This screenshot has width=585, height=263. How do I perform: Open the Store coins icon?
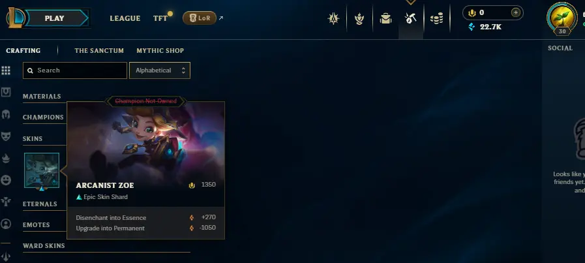[x=436, y=18]
